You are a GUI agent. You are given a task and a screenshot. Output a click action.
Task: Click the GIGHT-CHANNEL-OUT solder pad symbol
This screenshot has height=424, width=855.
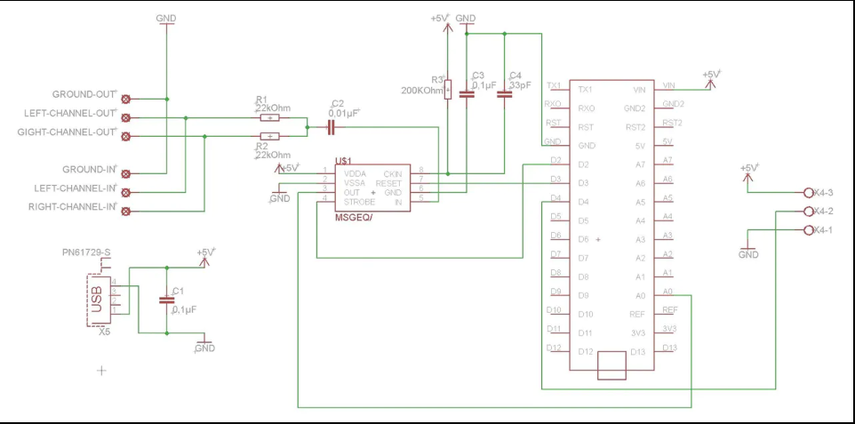pyautogui.click(x=126, y=136)
